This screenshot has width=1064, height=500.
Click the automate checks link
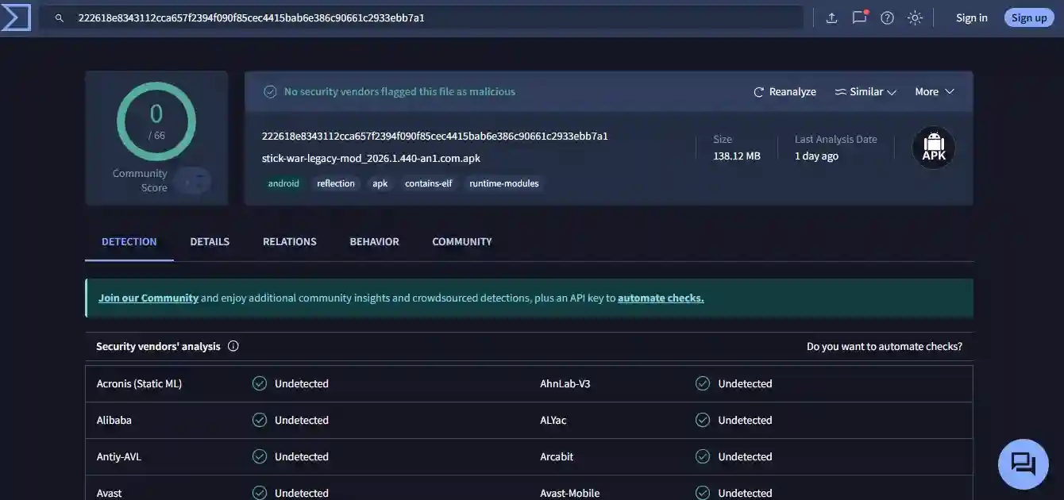[661, 298]
